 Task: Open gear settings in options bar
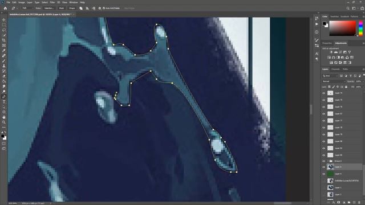pos(100,9)
